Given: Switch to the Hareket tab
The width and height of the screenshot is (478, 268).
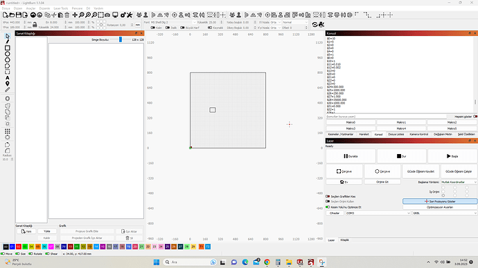Looking at the screenshot, I should (x=364, y=134).
